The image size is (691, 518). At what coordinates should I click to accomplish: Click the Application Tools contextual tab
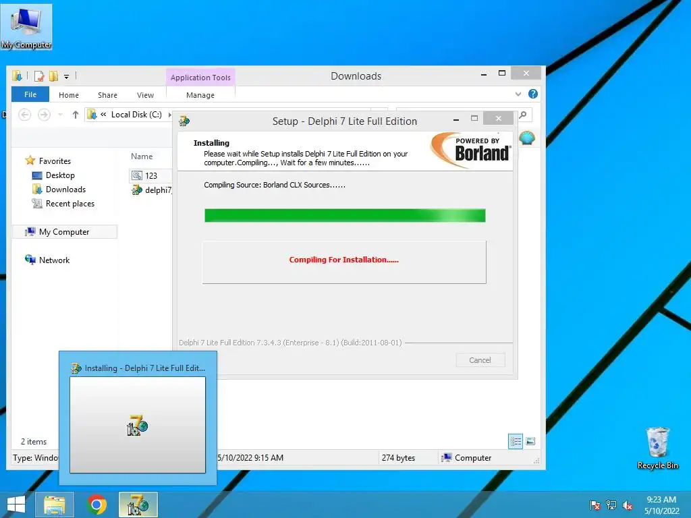[200, 77]
